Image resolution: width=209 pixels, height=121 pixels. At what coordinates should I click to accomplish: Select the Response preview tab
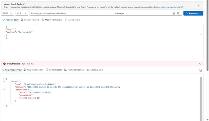(12, 70)
